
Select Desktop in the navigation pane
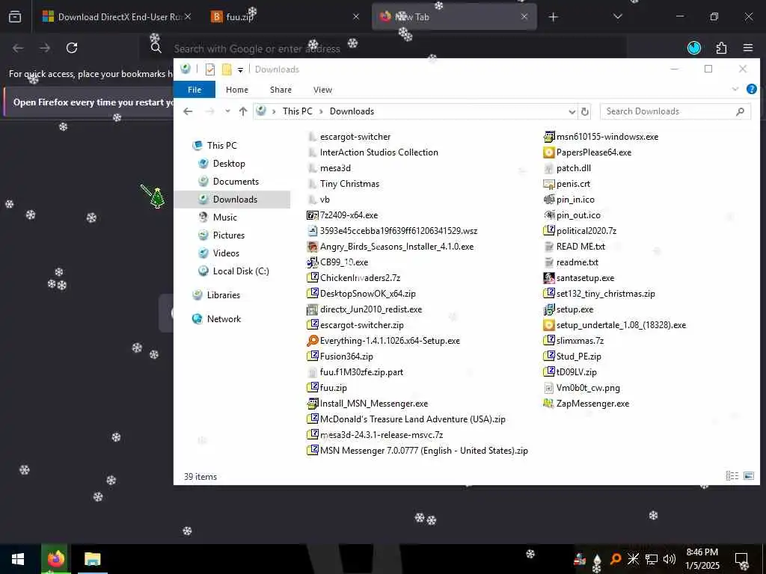[x=229, y=164]
